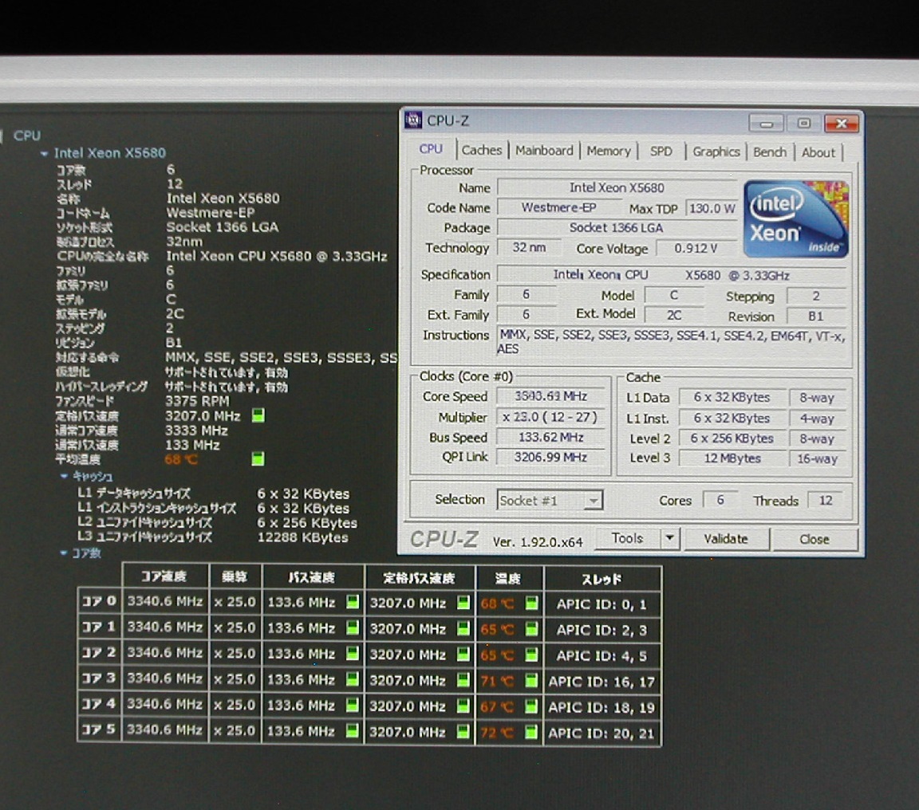This screenshot has height=810, width=919.
Task: Collapse the Intel Xeon X5680 tree node
Action: click(x=44, y=153)
